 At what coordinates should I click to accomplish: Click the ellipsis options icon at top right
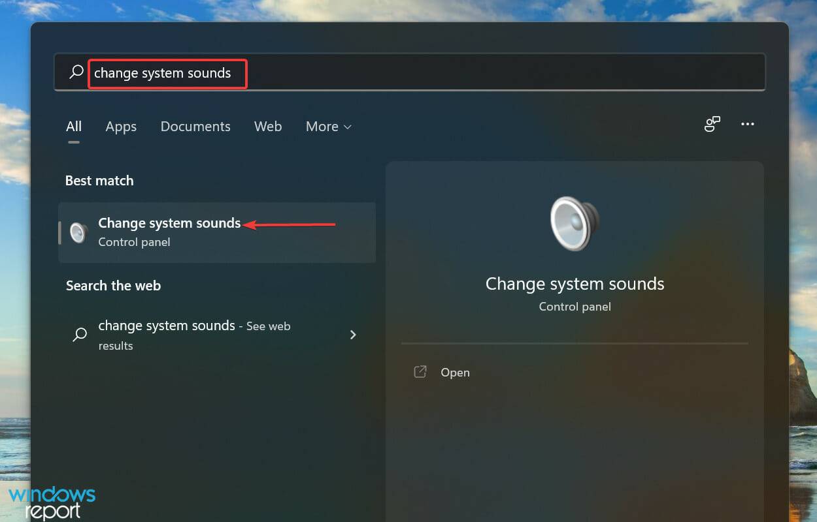pyautogui.click(x=747, y=124)
